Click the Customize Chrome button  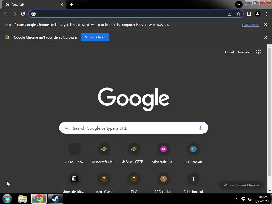click(x=241, y=185)
